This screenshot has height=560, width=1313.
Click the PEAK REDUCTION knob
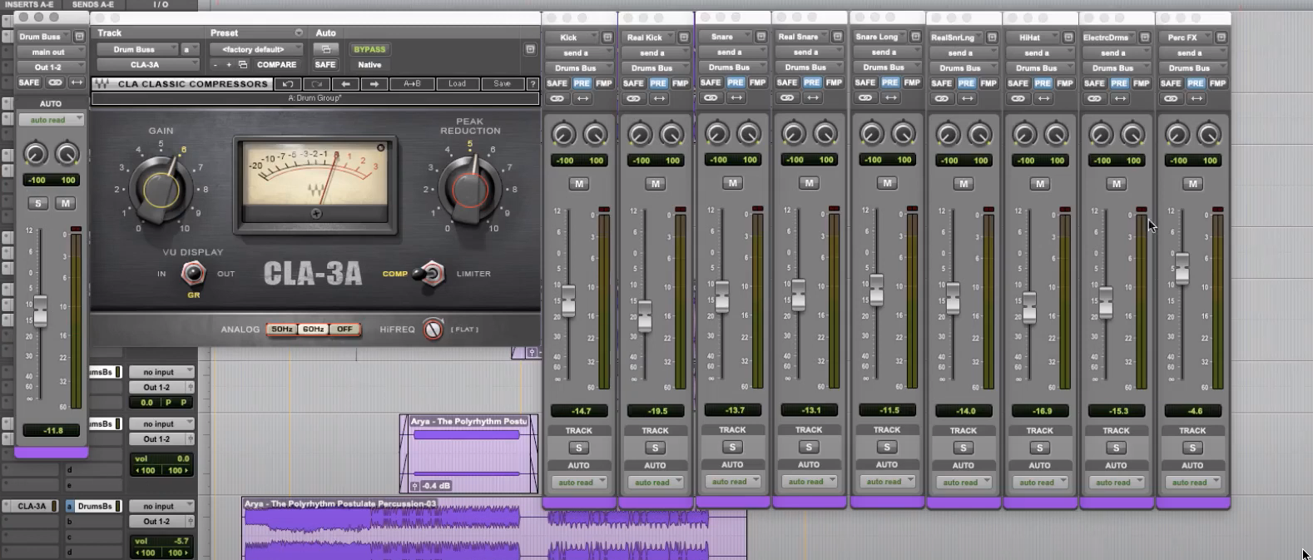click(470, 189)
